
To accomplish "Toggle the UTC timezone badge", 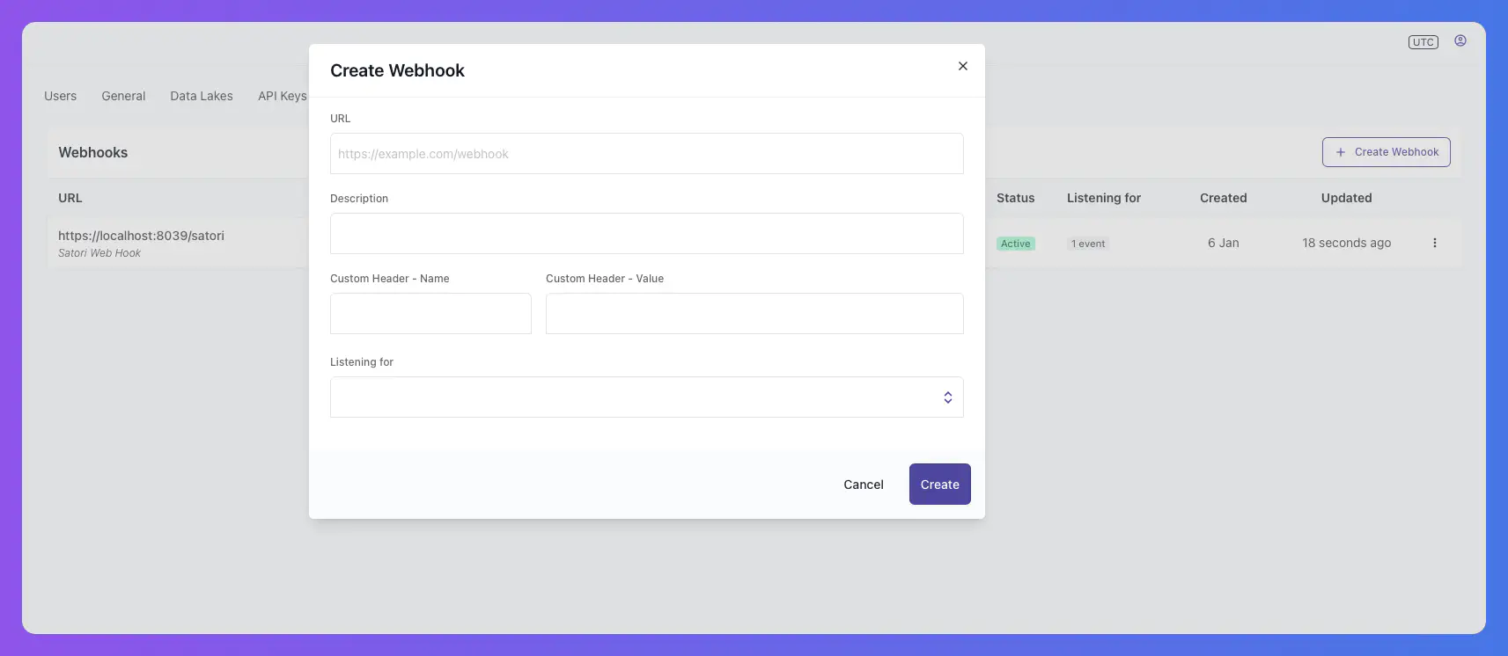I will tap(1423, 42).
